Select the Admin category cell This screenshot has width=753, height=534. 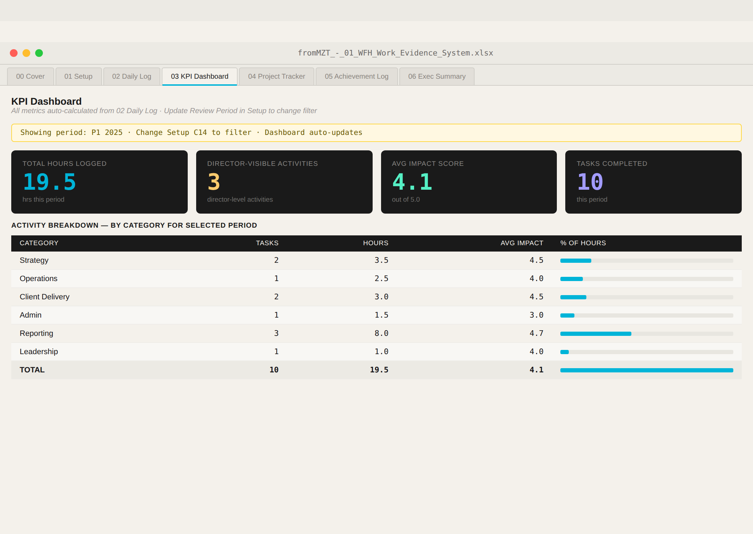pyautogui.click(x=31, y=315)
